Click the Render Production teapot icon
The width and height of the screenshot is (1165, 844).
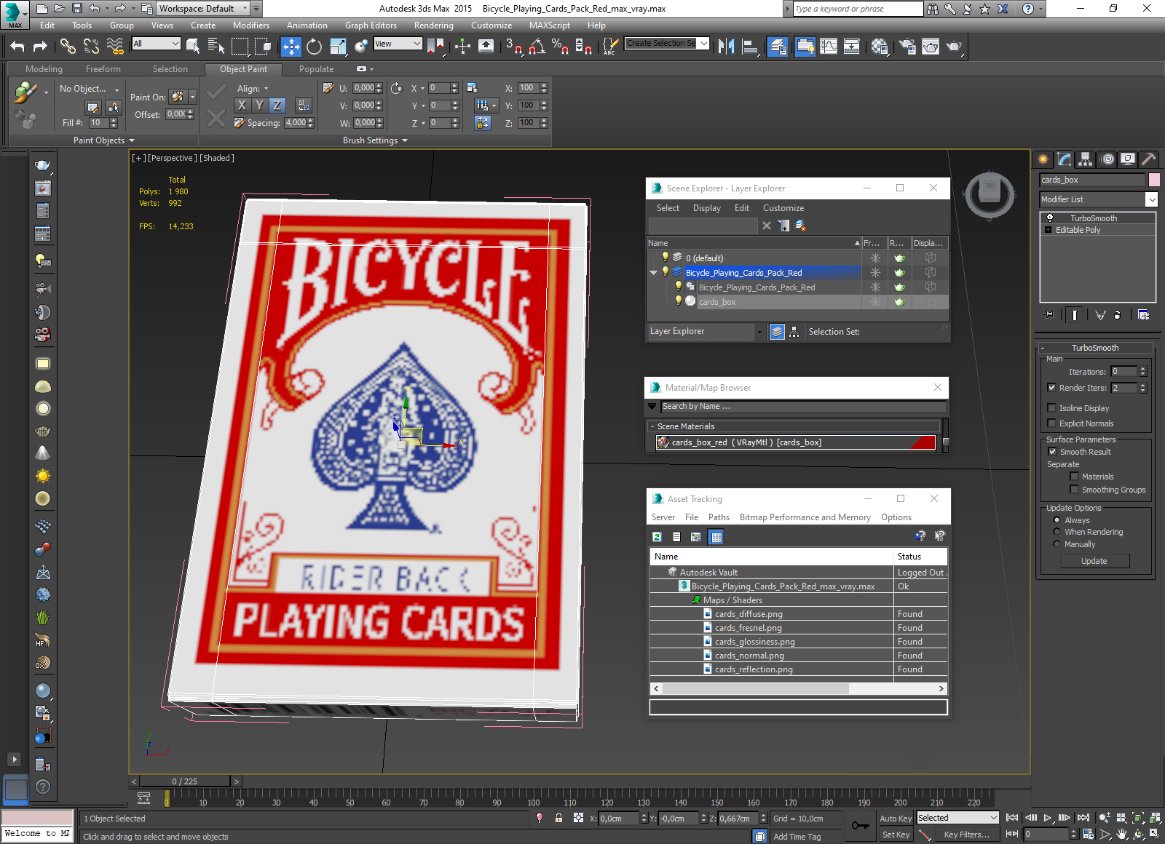954,47
